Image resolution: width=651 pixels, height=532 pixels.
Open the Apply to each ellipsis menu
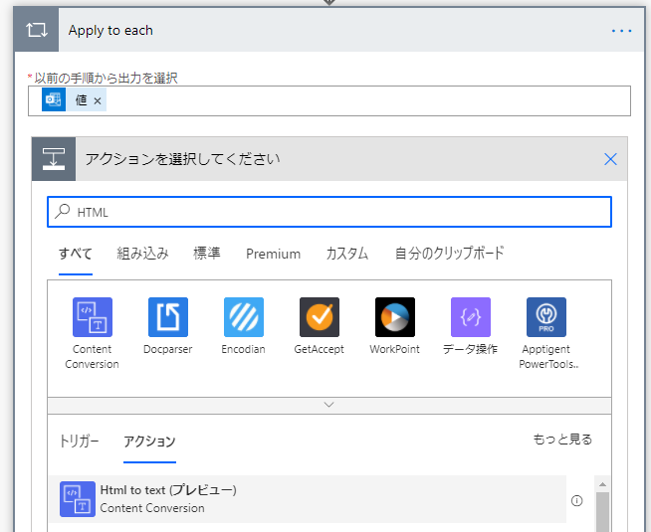tap(621, 31)
